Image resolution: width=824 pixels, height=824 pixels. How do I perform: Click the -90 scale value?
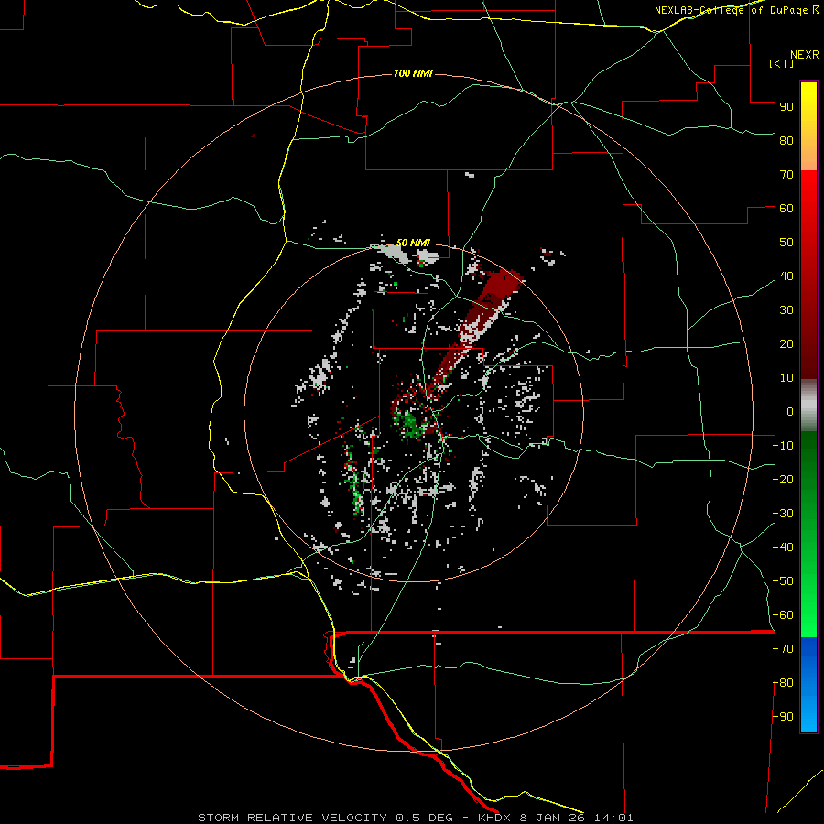point(783,717)
